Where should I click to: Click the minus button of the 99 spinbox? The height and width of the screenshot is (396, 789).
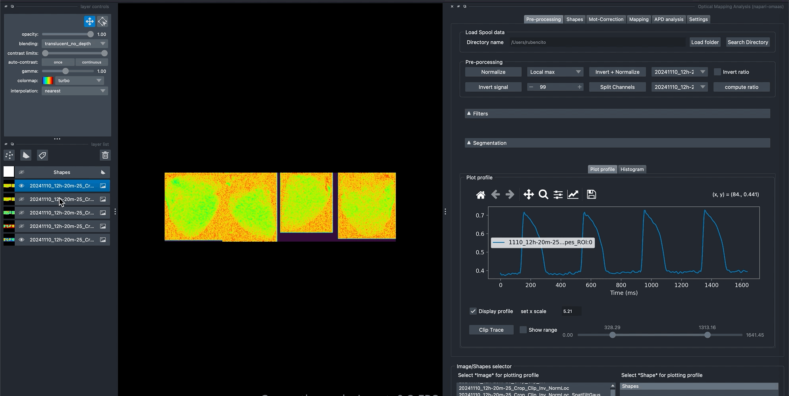pyautogui.click(x=531, y=87)
